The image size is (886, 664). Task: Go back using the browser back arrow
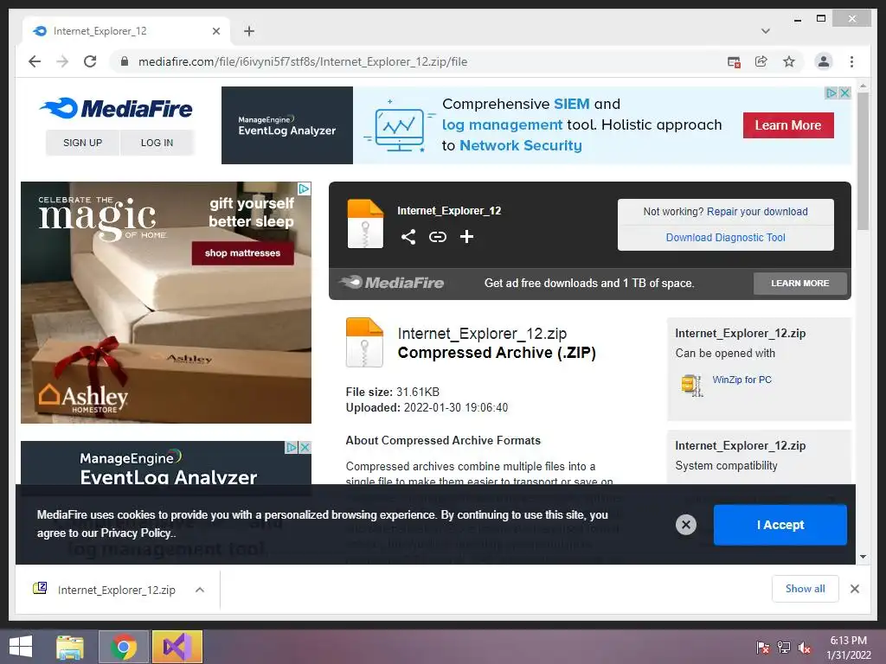[x=35, y=61]
